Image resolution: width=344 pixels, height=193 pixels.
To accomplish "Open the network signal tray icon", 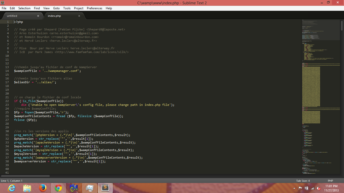I will tap(313, 188).
